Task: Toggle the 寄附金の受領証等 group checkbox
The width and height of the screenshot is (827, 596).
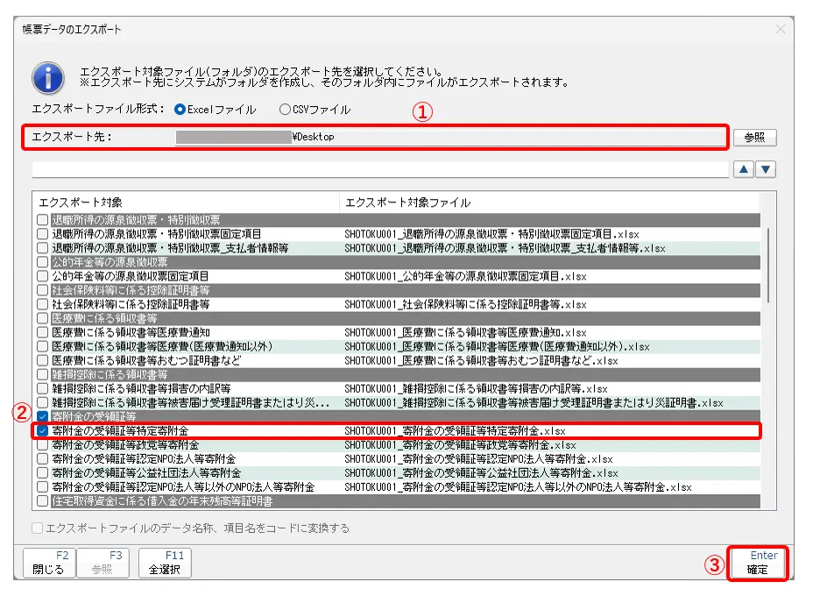Action: coord(42,417)
